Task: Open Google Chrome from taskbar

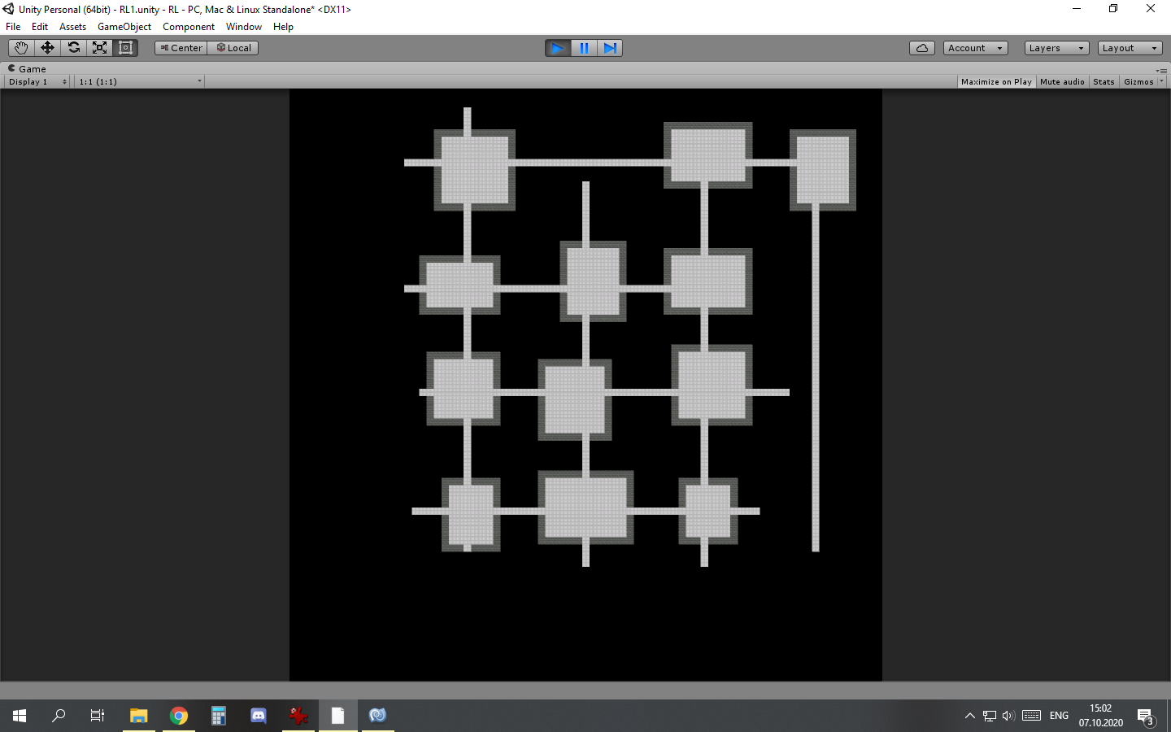Action: click(178, 716)
